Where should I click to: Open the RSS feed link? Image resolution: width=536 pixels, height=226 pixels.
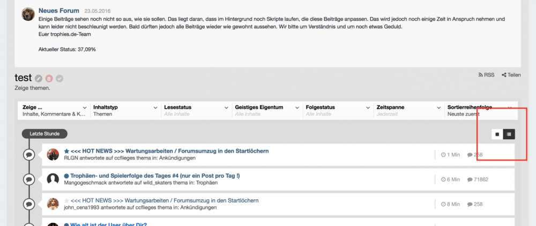[486, 75]
